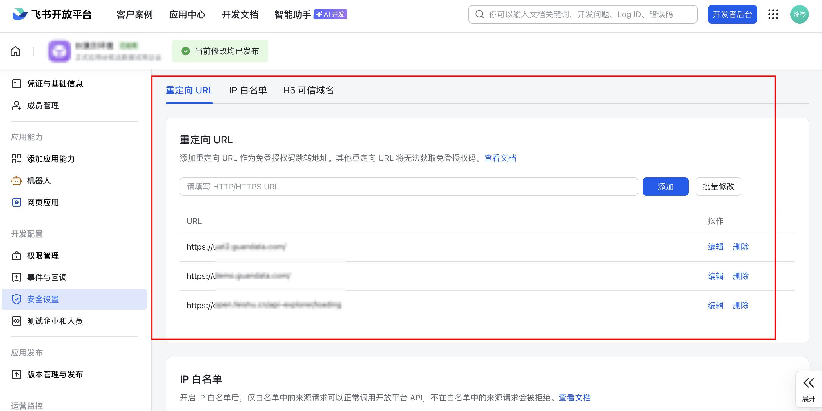822x411 pixels.
Task: Open 开发文档 in top navigation
Action: (x=240, y=14)
